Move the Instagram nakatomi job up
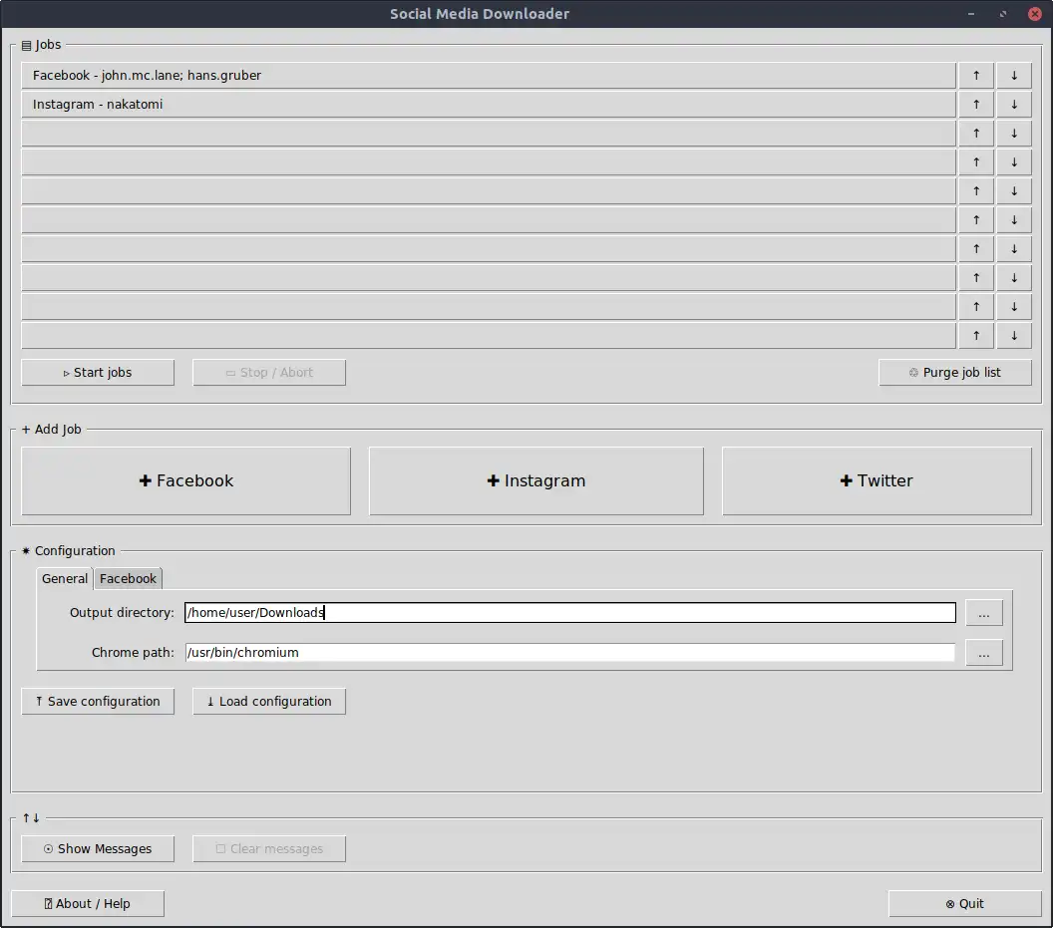The image size is (1053, 928). [x=976, y=104]
